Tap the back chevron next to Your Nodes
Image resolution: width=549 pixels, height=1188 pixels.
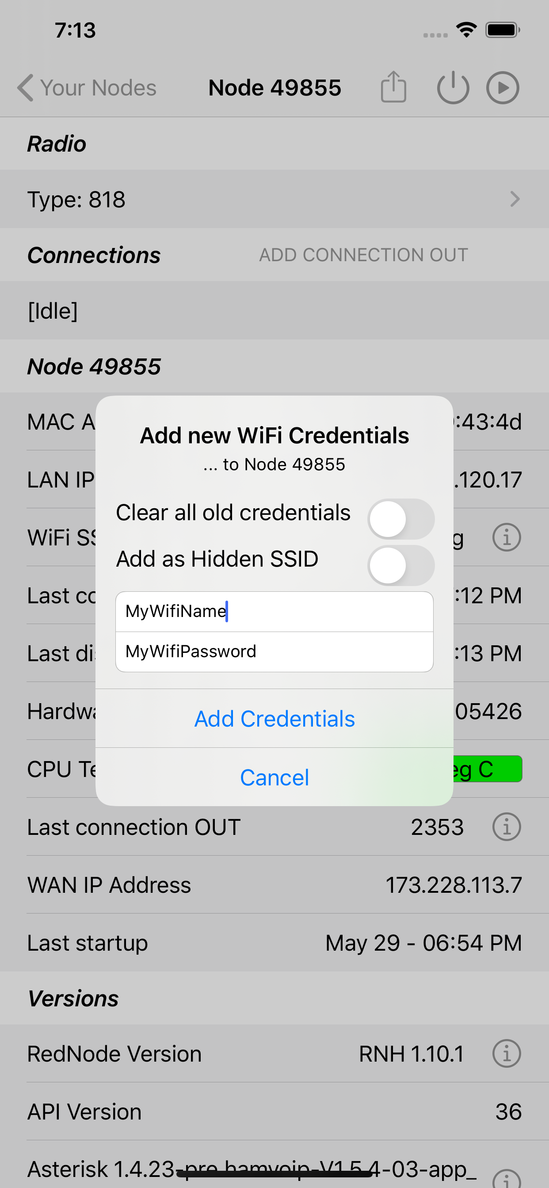[25, 87]
